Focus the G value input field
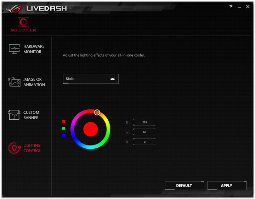The image size is (255, 199). 144,132
